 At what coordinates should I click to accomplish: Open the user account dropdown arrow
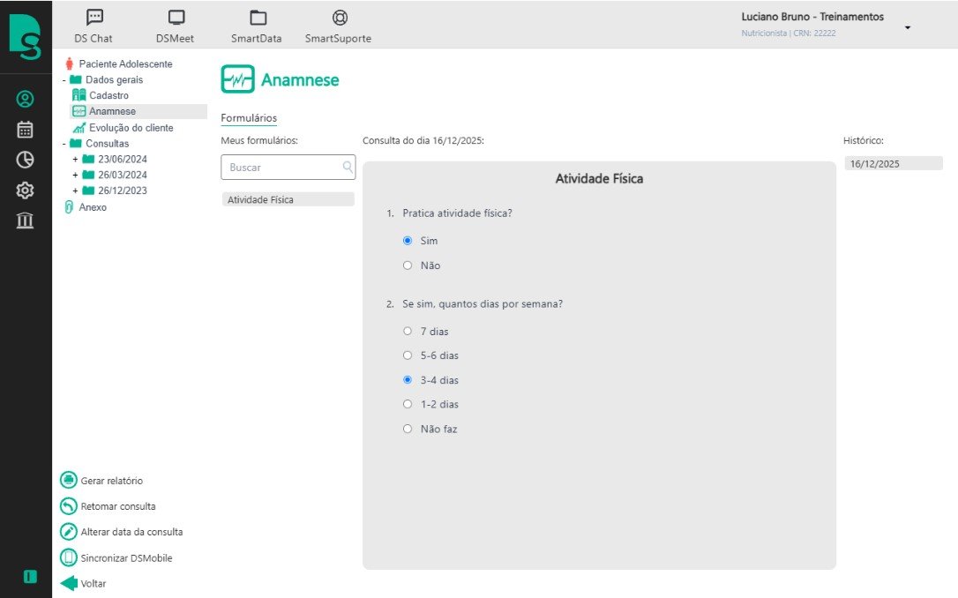point(908,27)
